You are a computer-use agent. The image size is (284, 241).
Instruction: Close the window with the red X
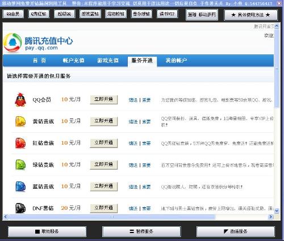click(x=279, y=3)
